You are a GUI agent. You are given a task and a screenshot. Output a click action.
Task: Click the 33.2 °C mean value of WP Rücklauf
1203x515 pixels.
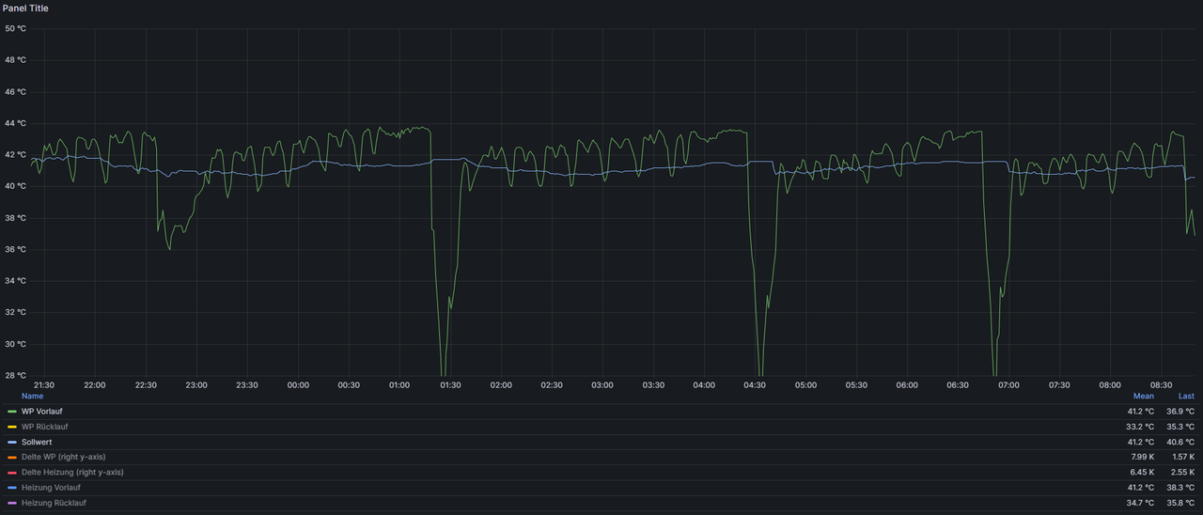[1140, 427]
